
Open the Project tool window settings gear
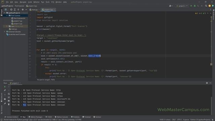pos(23,10)
